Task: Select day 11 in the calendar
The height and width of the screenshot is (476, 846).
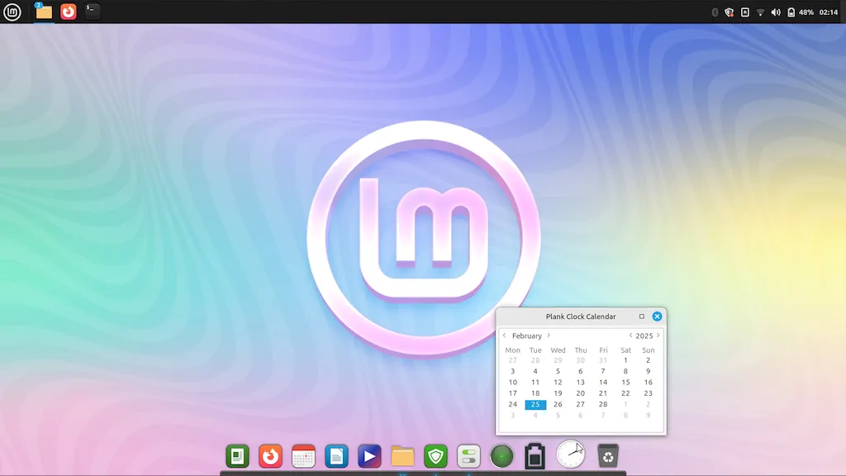Action: (535, 382)
